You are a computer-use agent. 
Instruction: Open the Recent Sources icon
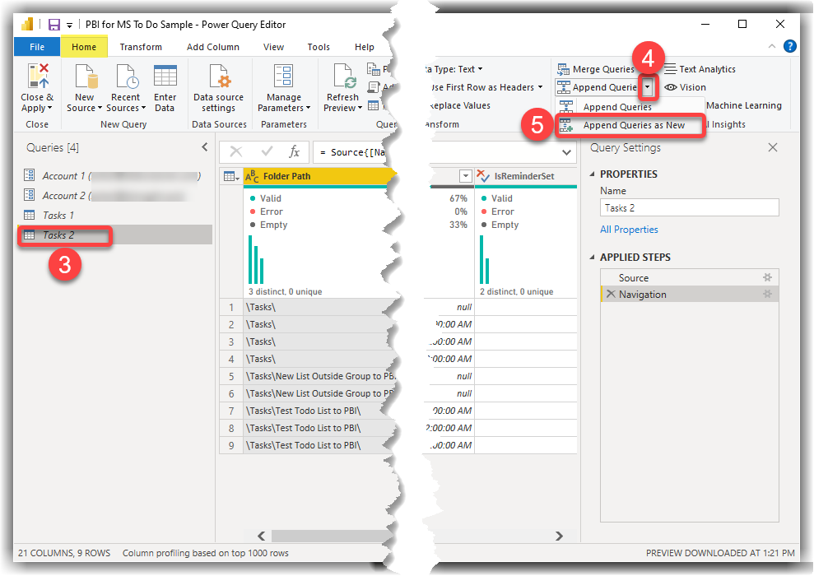click(x=127, y=77)
